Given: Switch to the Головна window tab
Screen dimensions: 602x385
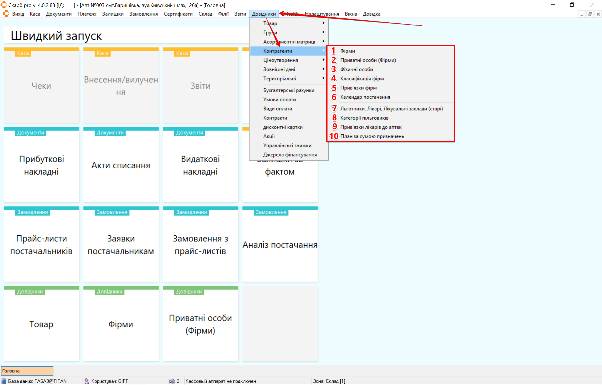Looking at the screenshot, I should pos(27,371).
